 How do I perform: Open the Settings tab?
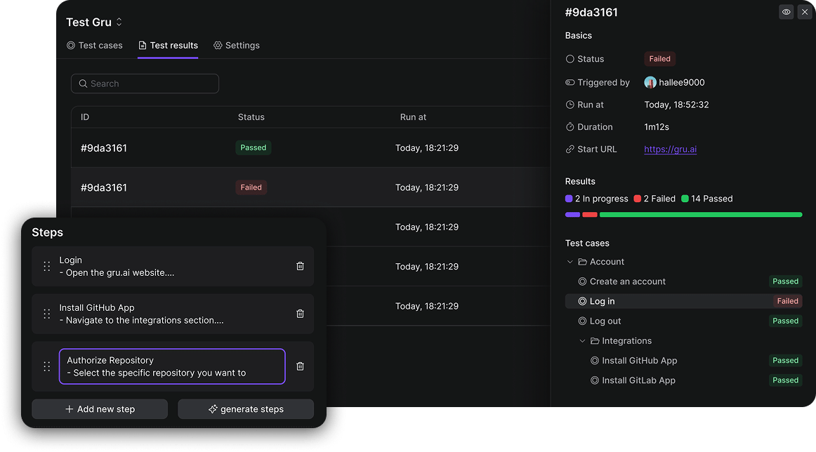click(x=237, y=45)
